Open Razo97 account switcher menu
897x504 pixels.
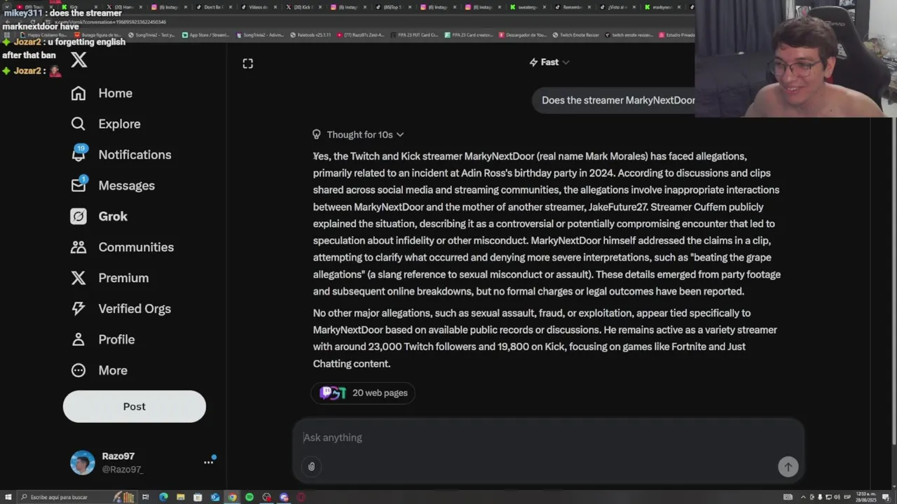click(208, 462)
